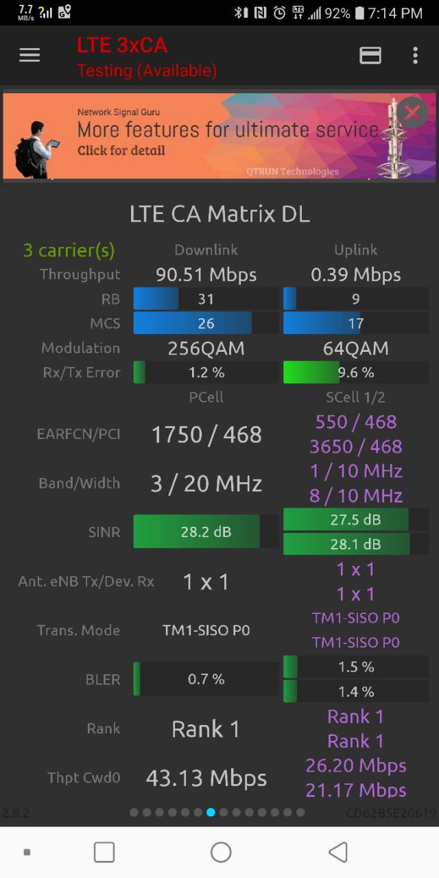Tap the Bluetooth icon in status bar
The height and width of the screenshot is (878, 439).
[x=241, y=12]
